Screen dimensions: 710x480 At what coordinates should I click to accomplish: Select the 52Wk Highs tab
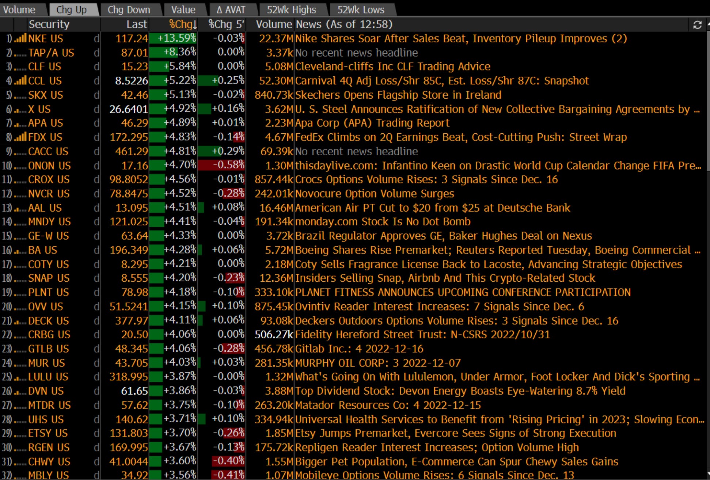[291, 9]
